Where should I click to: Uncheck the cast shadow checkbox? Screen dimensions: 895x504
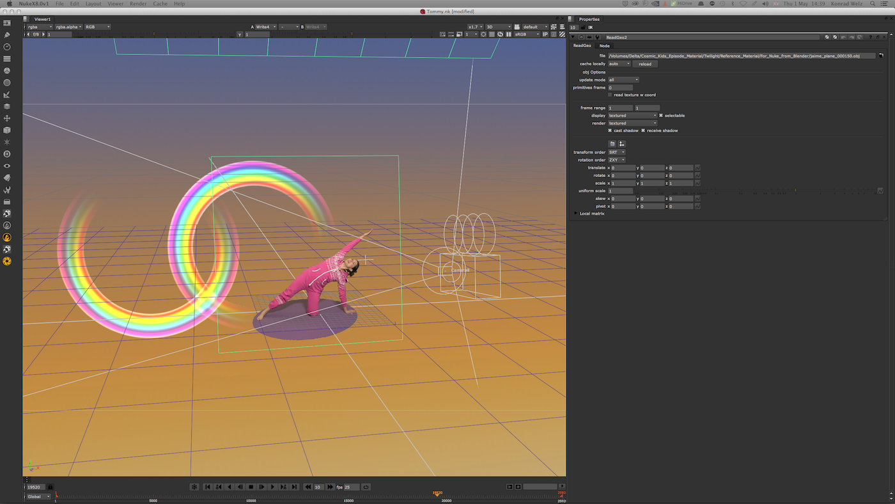pos(610,130)
